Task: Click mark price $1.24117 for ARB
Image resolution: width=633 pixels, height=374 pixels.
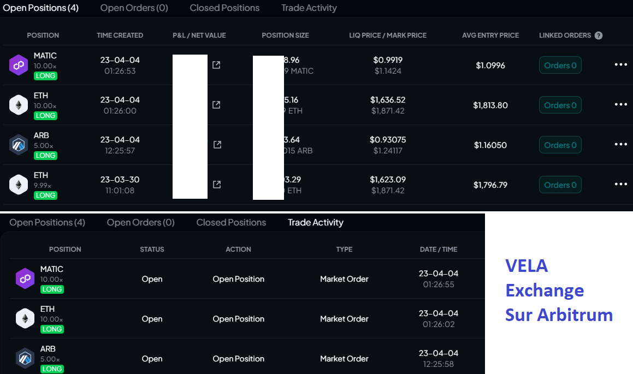Action: [388, 151]
